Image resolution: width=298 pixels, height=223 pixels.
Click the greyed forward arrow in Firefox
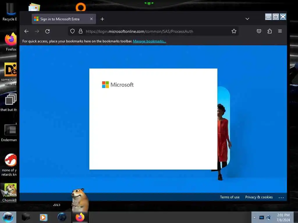pyautogui.click(x=37, y=31)
